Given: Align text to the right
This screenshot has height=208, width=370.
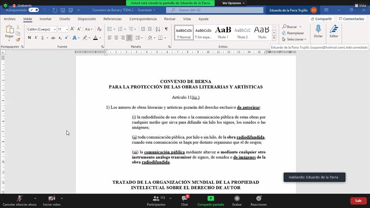Looking at the screenshot, I should pos(123,37).
